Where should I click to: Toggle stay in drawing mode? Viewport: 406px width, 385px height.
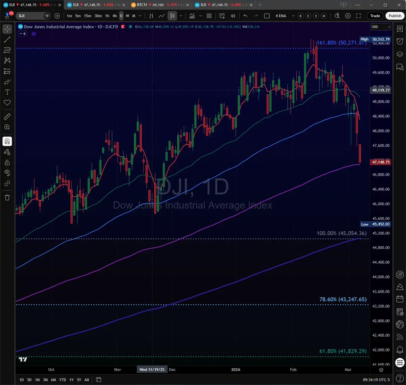(7, 152)
